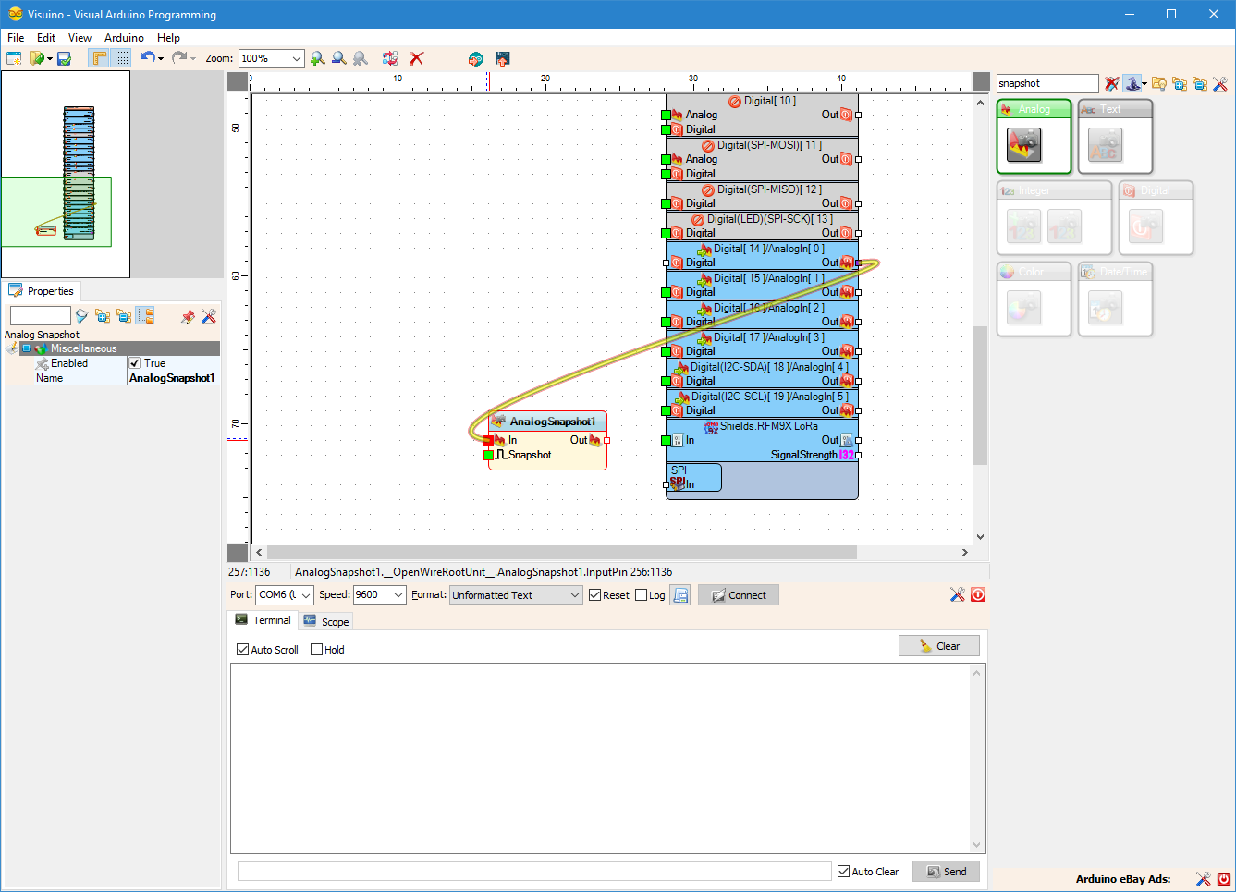Enable the Log checkbox
The image size is (1236, 892).
(642, 595)
